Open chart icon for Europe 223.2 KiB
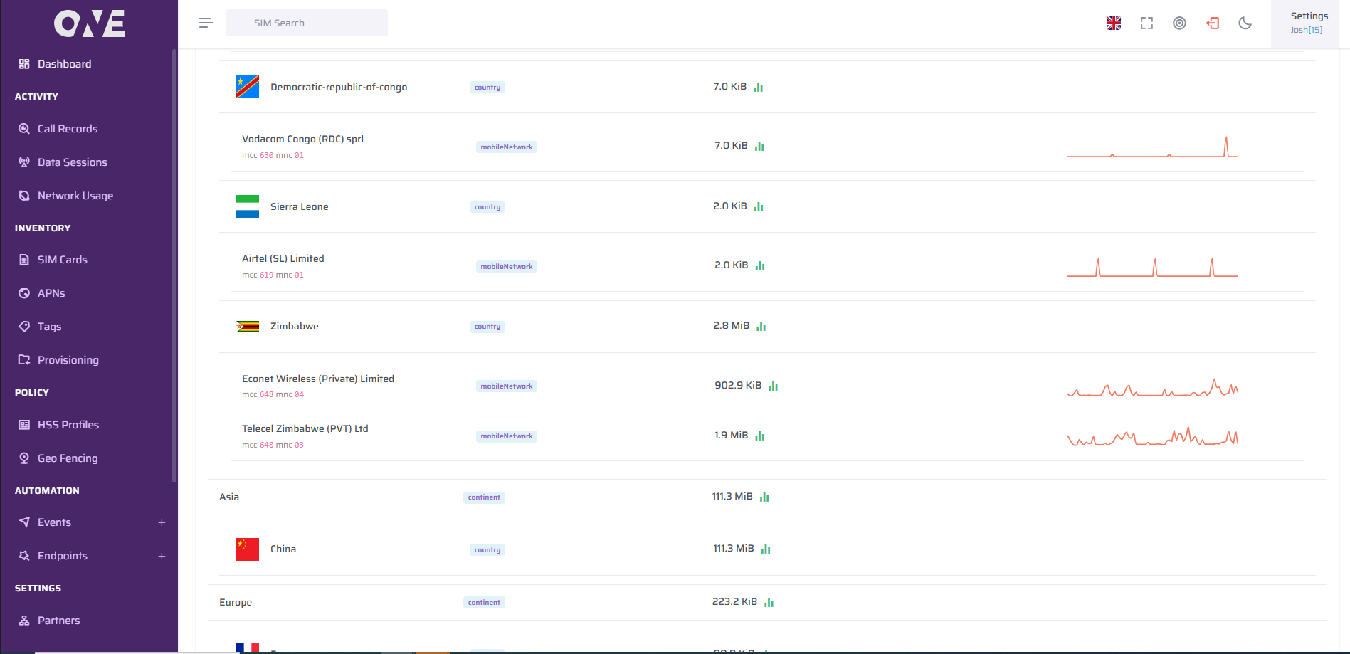1350x654 pixels. point(769,602)
